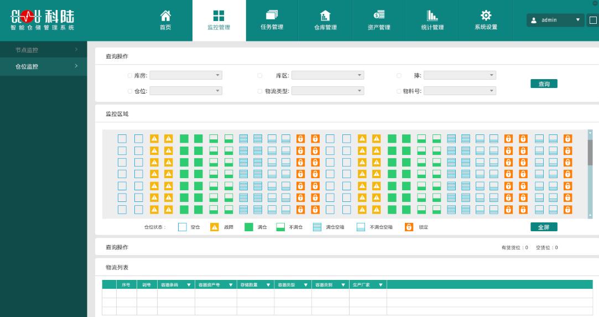Open the admin user dropdown
This screenshot has height=317, width=599.
pyautogui.click(x=555, y=20)
